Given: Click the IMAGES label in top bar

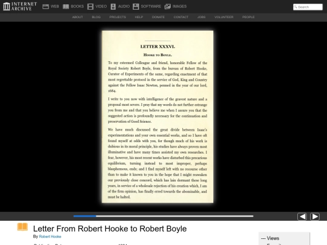Looking at the screenshot, I should pos(180,7).
